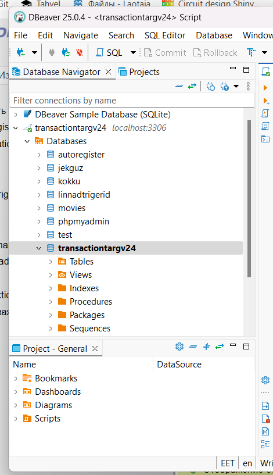Click the connection filter settings icon
273x475 pixels.
(211, 87)
